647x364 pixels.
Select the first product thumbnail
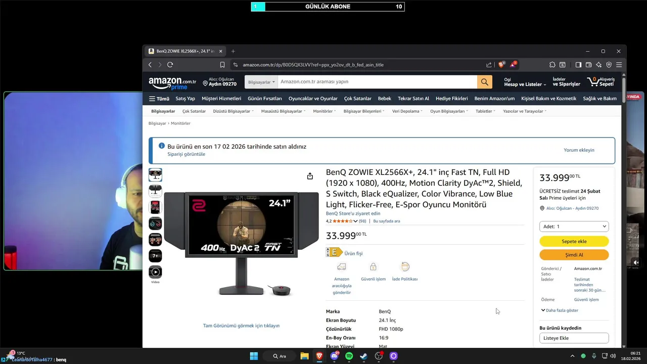click(x=155, y=175)
